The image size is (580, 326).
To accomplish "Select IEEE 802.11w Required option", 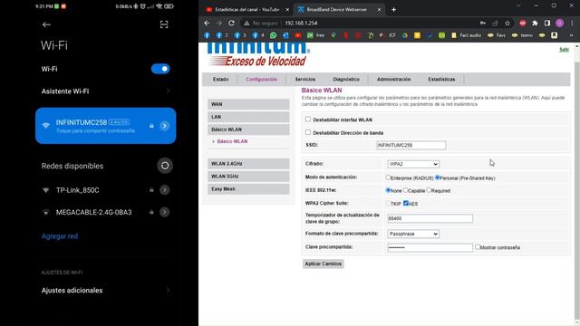I will point(429,190).
